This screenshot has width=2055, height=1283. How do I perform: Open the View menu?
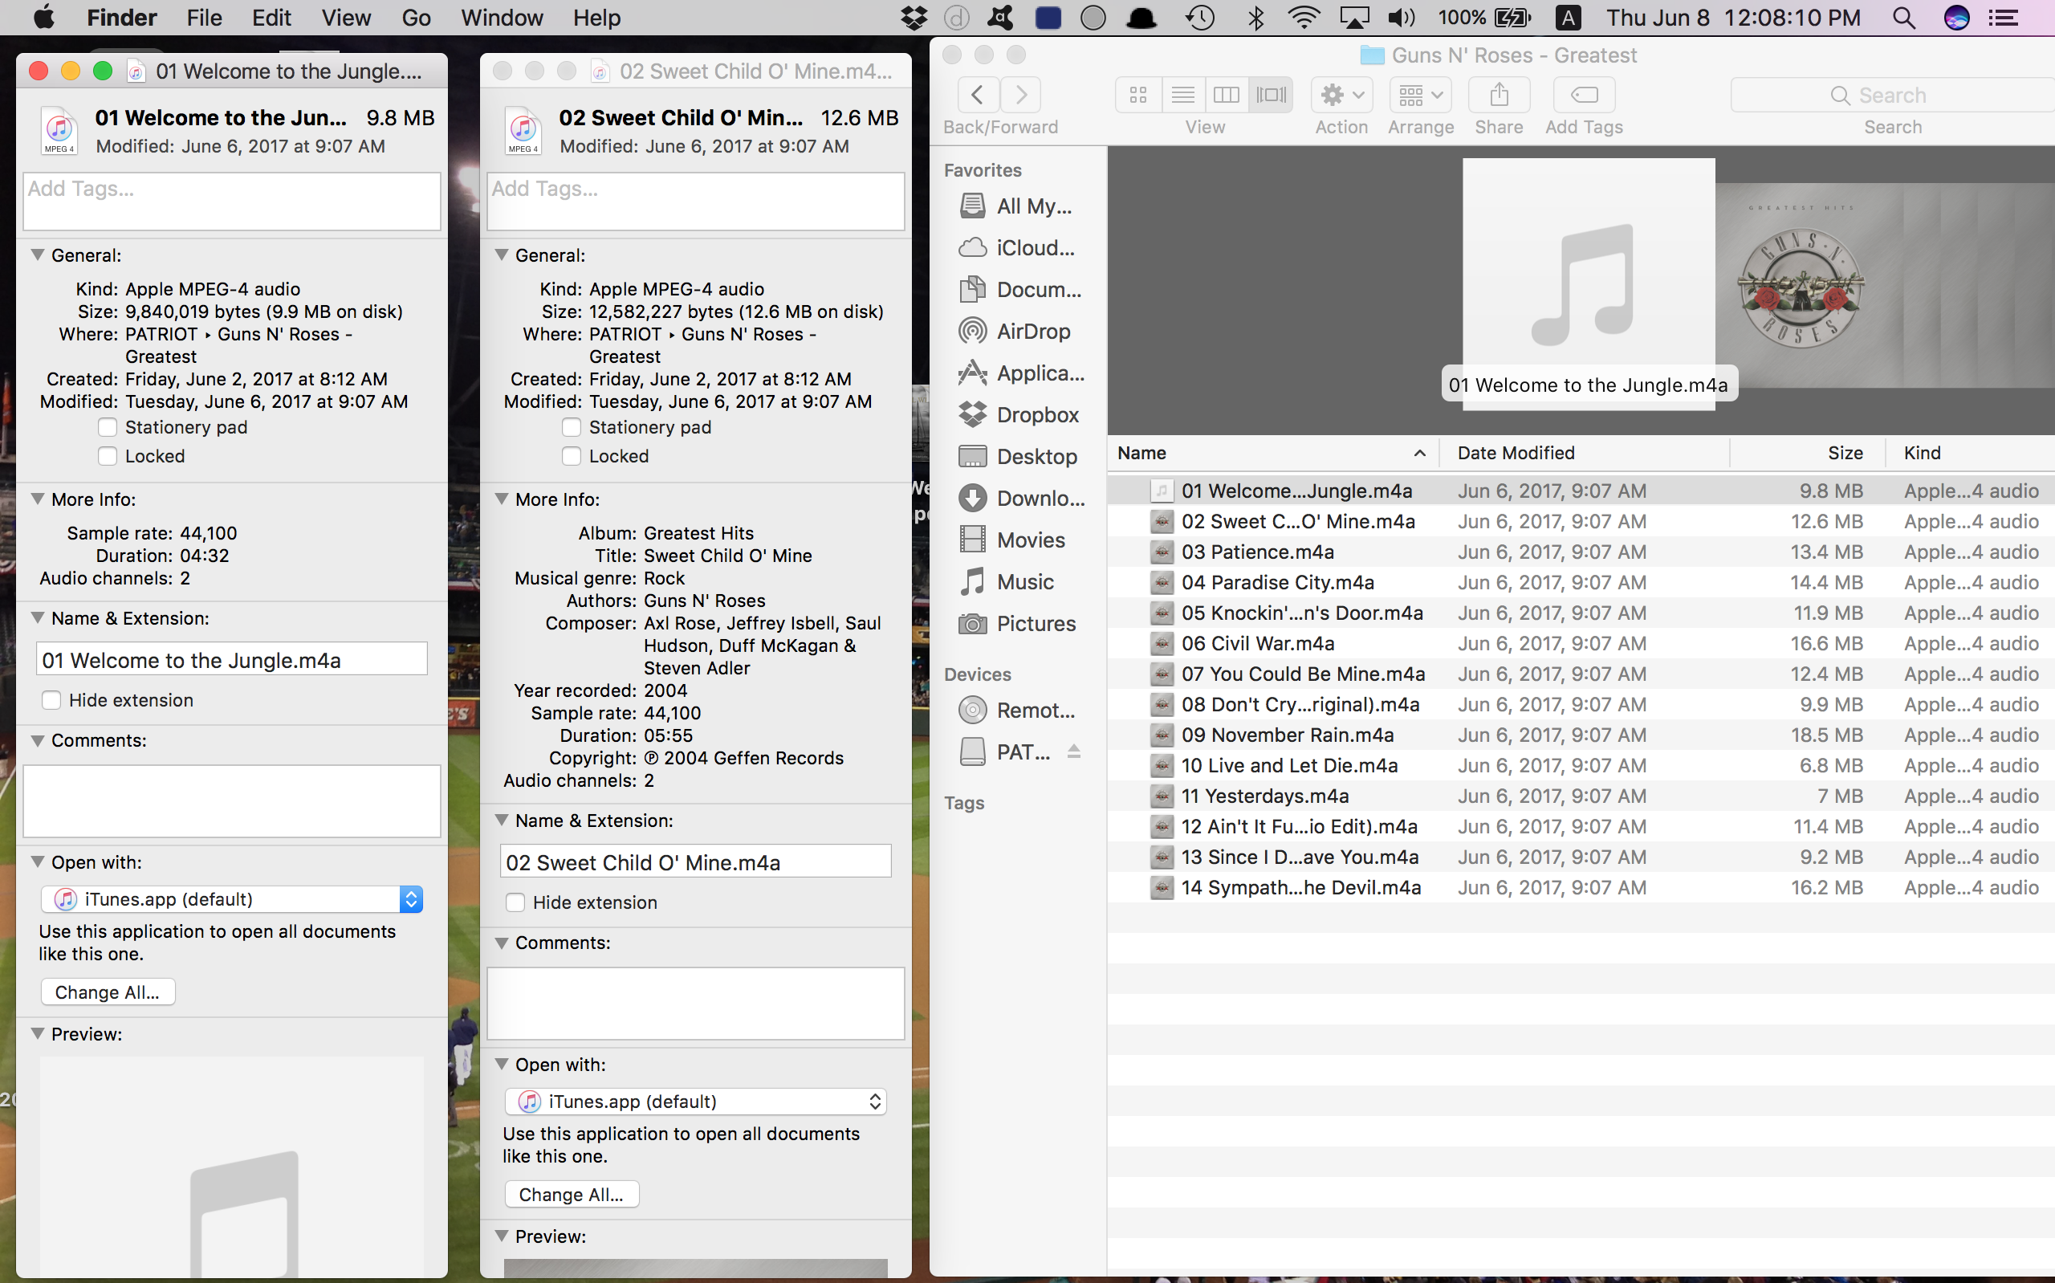(x=346, y=18)
